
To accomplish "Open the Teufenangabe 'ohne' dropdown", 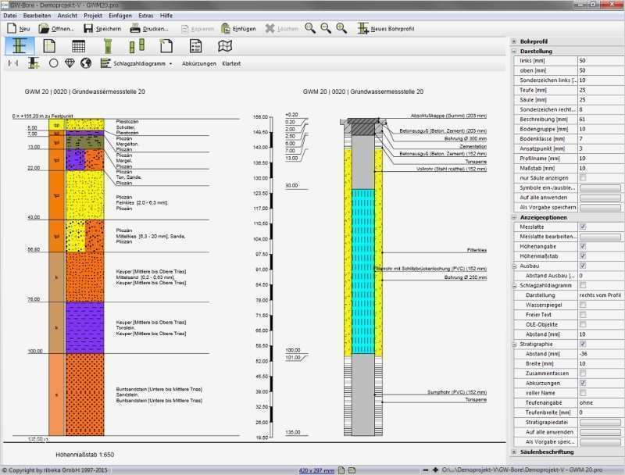I will [x=599, y=402].
